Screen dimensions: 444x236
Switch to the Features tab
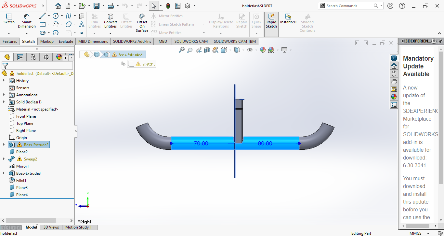point(10,41)
